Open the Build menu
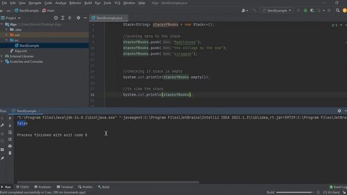 [88, 3]
